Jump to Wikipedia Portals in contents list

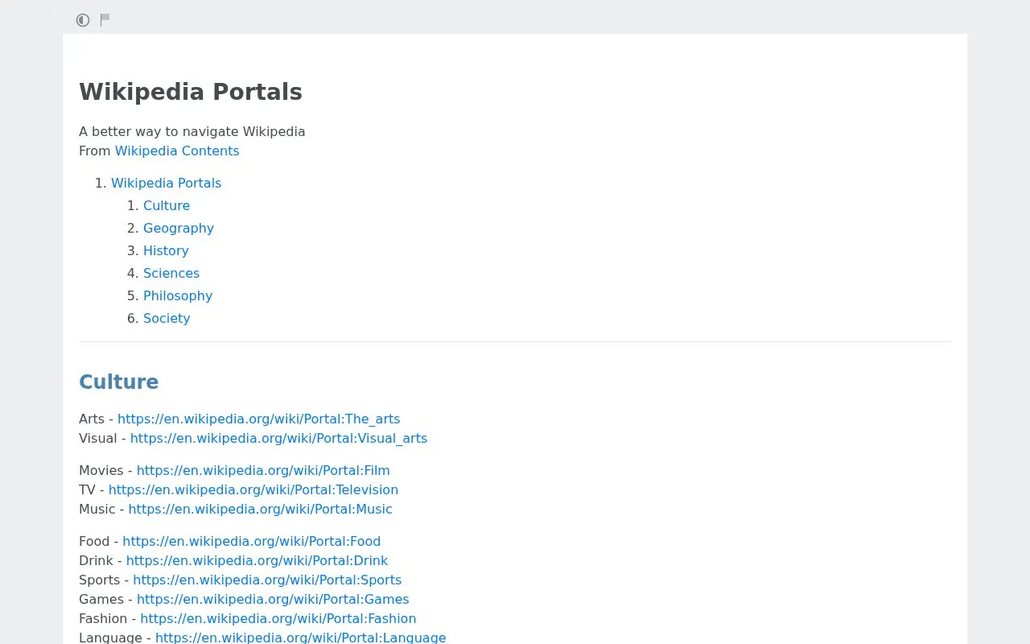166,183
